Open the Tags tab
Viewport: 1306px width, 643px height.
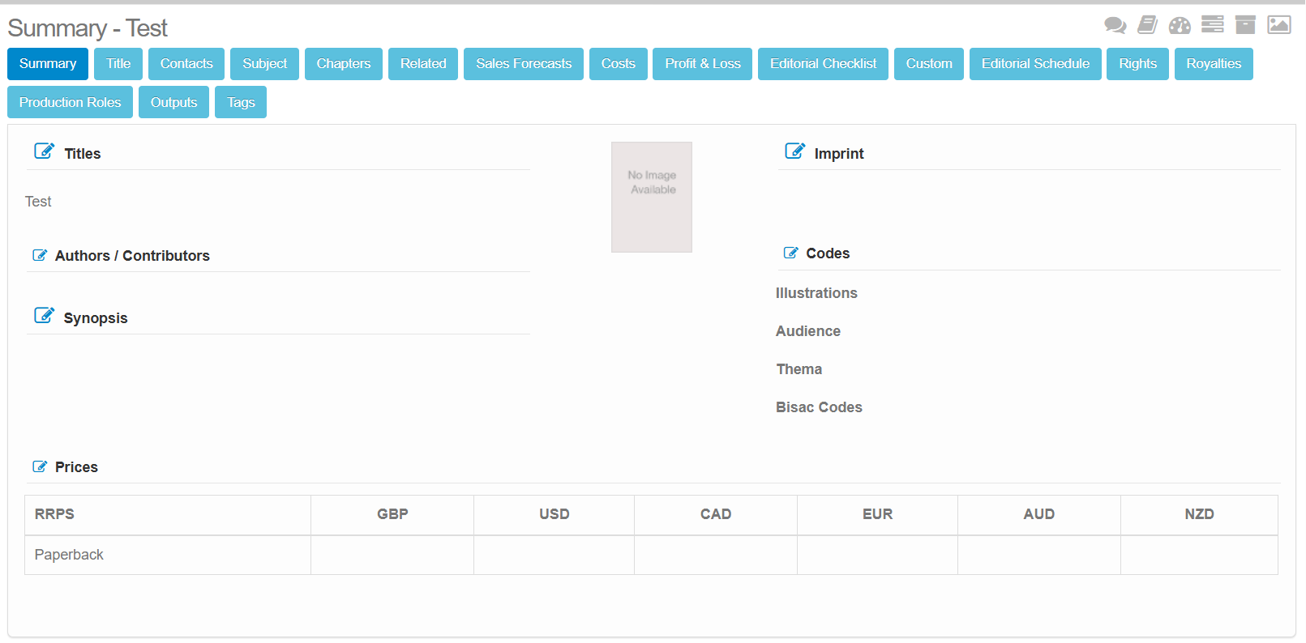coord(241,103)
